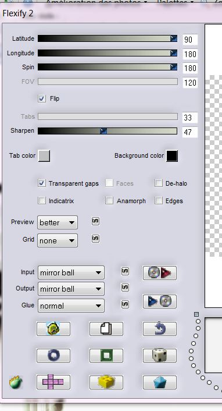Click the blue polyhedron button
Viewport: 222px width, 411px height.
click(x=160, y=382)
